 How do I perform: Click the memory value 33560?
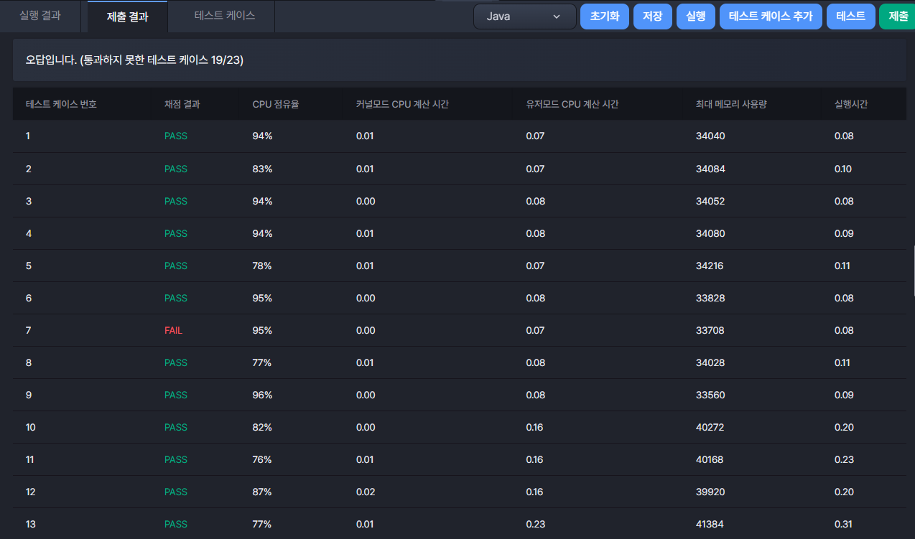pyautogui.click(x=710, y=395)
